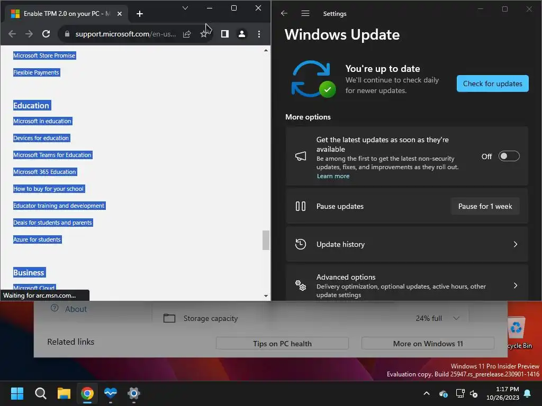Open muted volume tray icon

click(x=474, y=393)
